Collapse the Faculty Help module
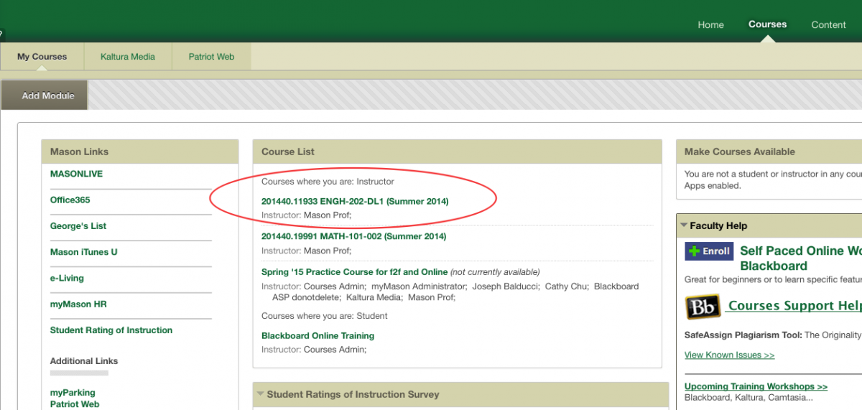 click(685, 226)
